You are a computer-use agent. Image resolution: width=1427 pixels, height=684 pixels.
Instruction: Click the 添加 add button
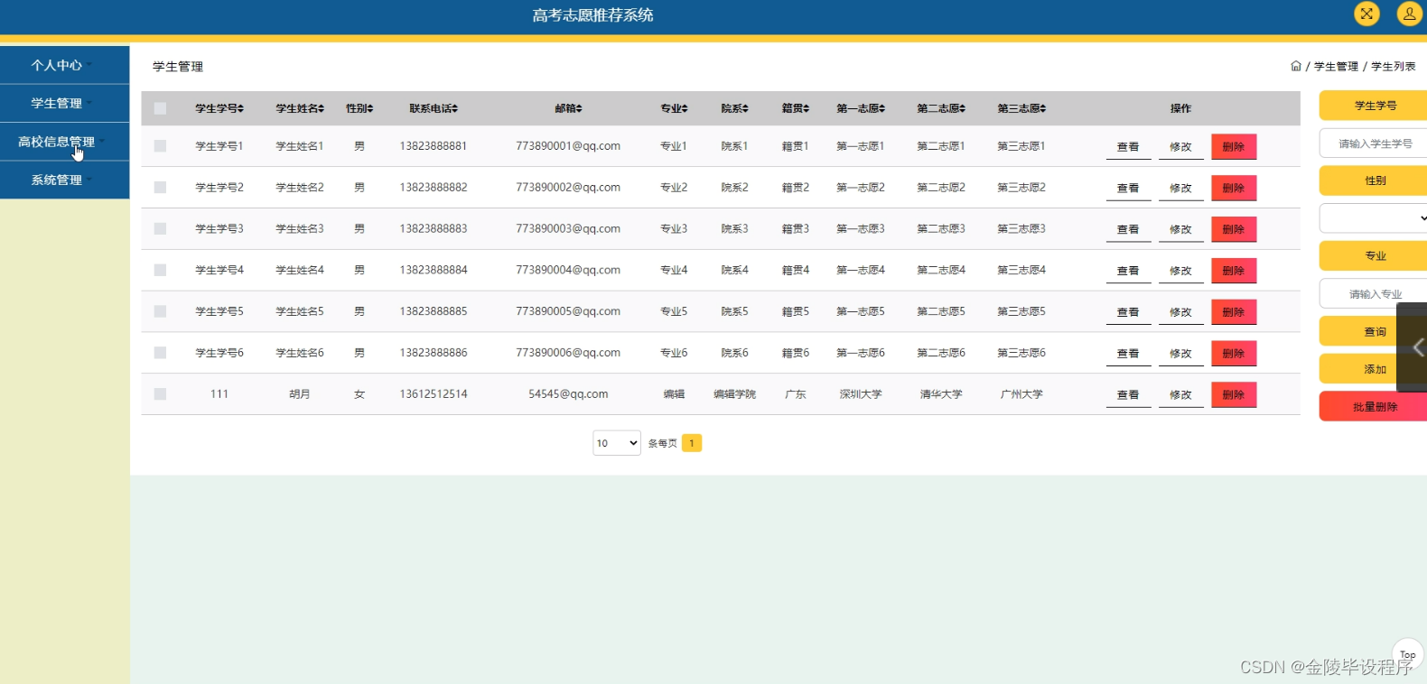coord(1374,369)
